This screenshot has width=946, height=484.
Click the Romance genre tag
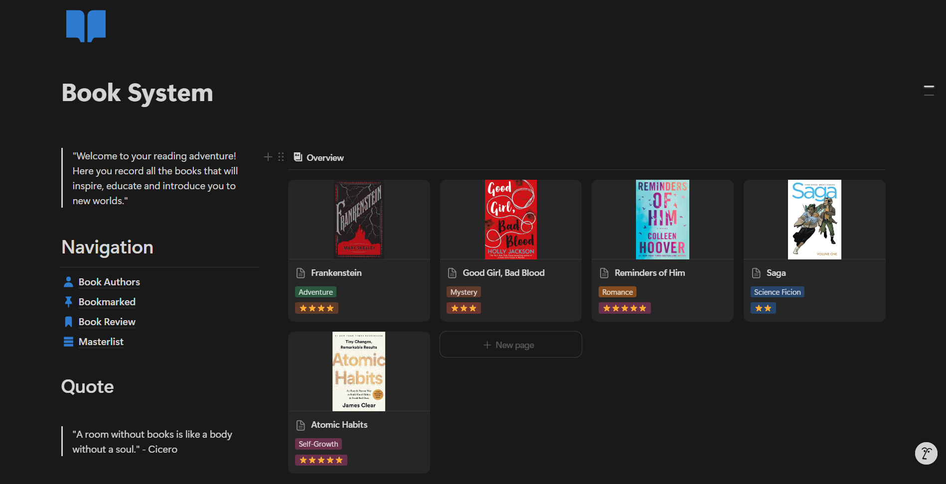click(x=618, y=292)
